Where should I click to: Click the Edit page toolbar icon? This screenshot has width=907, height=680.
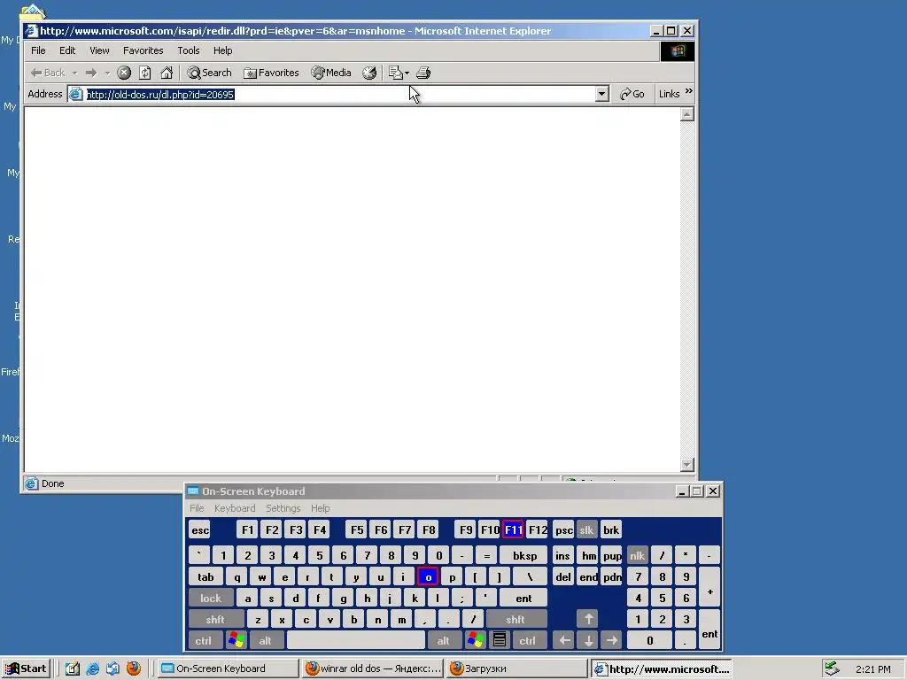395,73
